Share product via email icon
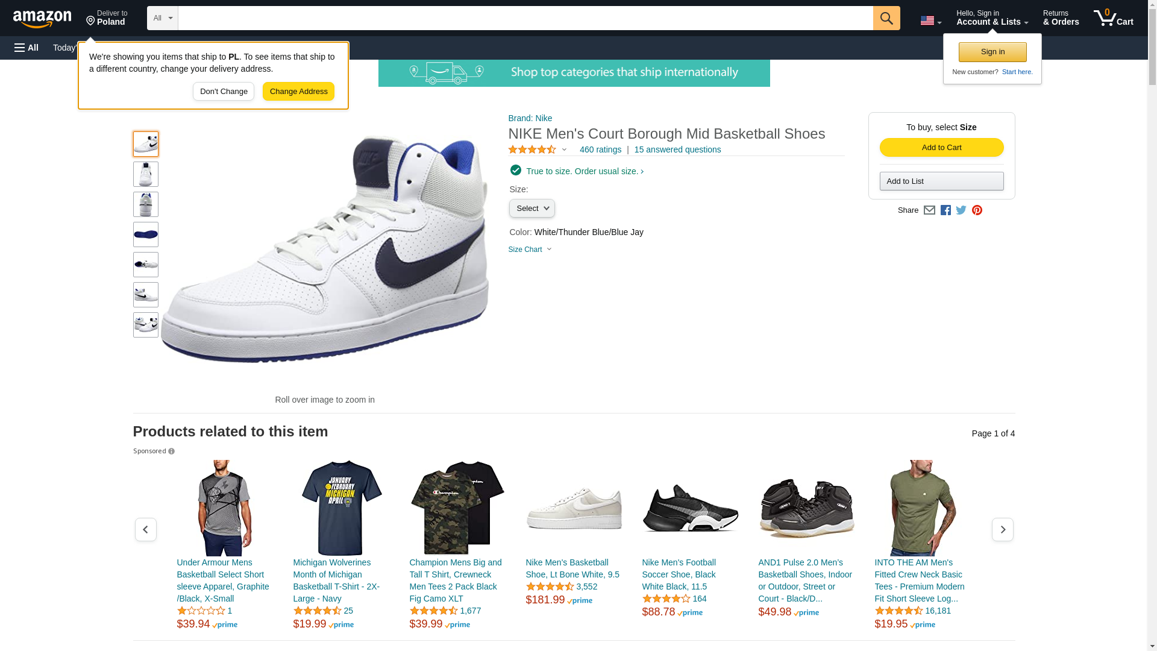 [929, 210]
